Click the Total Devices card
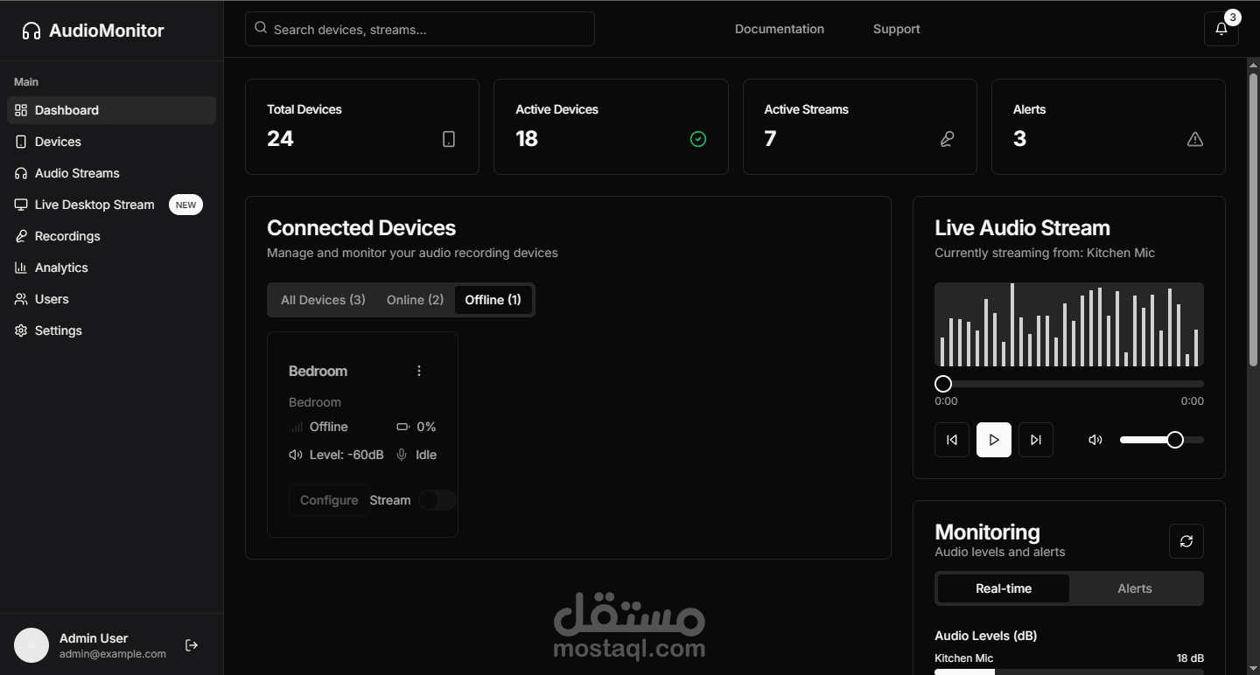Viewport: 1260px width, 675px height. (x=362, y=127)
